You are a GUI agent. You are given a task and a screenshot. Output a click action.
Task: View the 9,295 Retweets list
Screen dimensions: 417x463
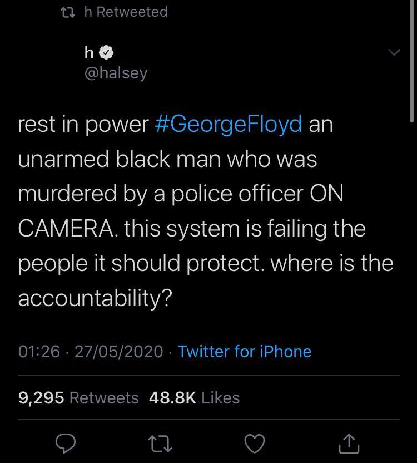point(78,398)
